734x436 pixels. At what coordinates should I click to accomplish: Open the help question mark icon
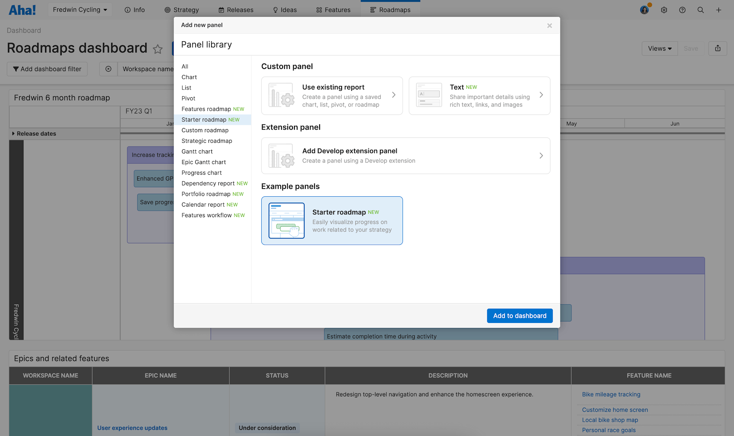tap(682, 10)
